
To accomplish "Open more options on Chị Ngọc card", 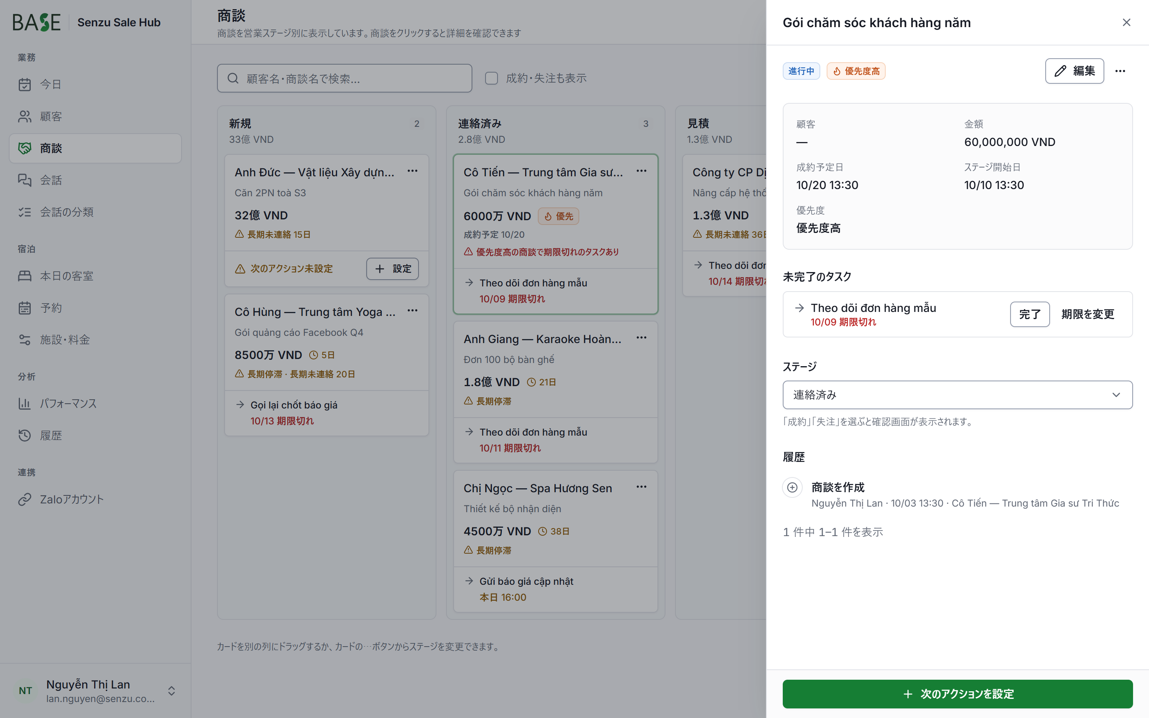I will coord(642,487).
